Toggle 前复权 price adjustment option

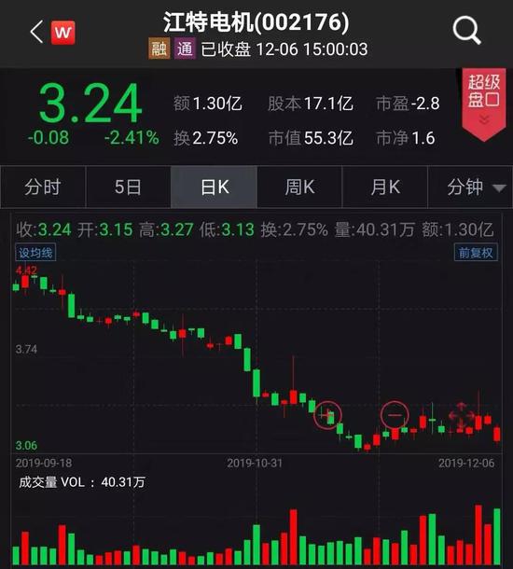[476, 253]
